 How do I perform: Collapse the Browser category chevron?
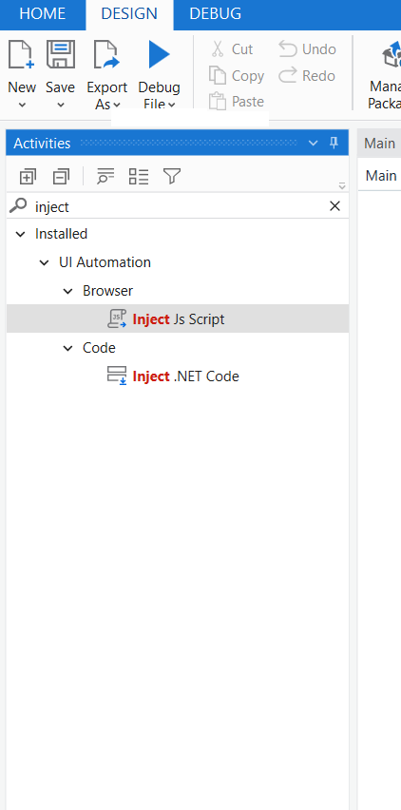[x=67, y=291]
